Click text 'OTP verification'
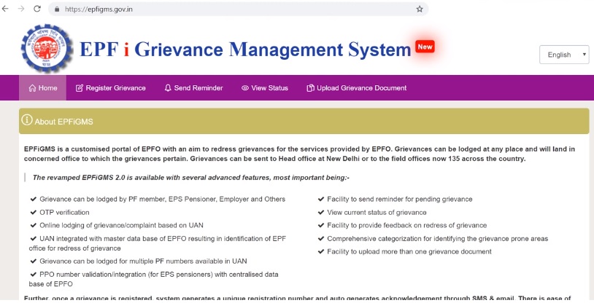Viewport: 594px width, 303px height. 64,212
